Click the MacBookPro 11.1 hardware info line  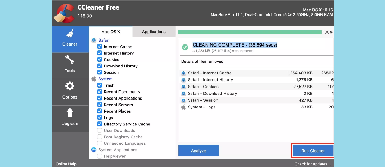coord(272,15)
